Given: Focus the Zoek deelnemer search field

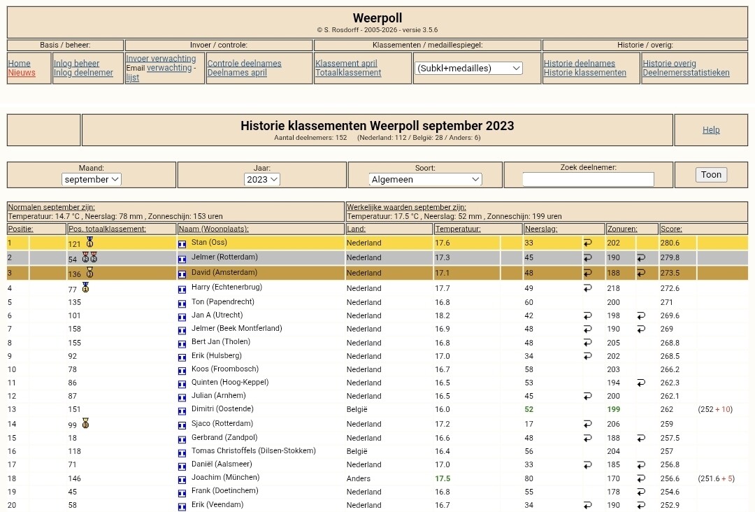Looking at the screenshot, I should click(588, 179).
